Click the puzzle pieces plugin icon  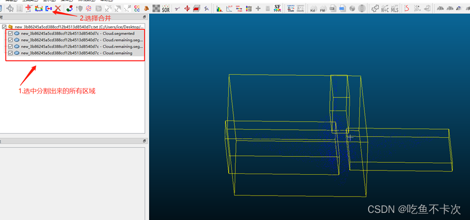pos(375,9)
